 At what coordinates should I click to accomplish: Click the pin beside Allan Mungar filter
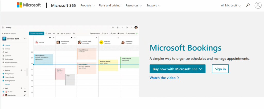(25, 95)
